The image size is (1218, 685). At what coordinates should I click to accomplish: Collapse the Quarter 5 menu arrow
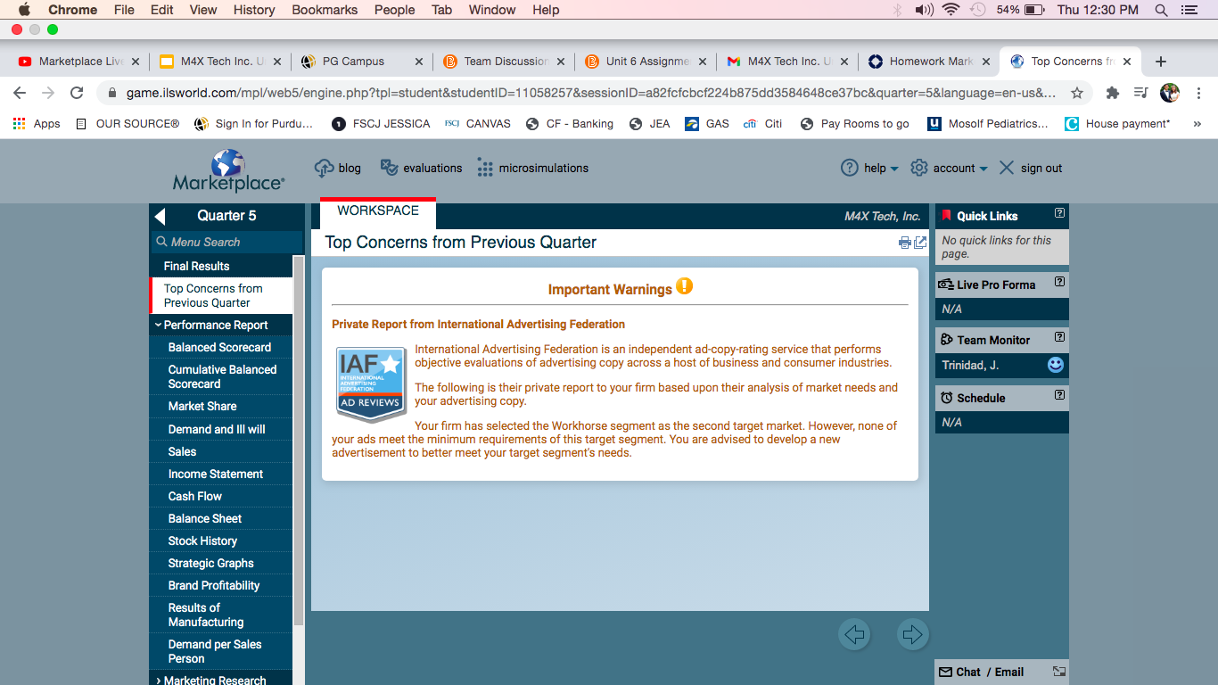coord(160,216)
